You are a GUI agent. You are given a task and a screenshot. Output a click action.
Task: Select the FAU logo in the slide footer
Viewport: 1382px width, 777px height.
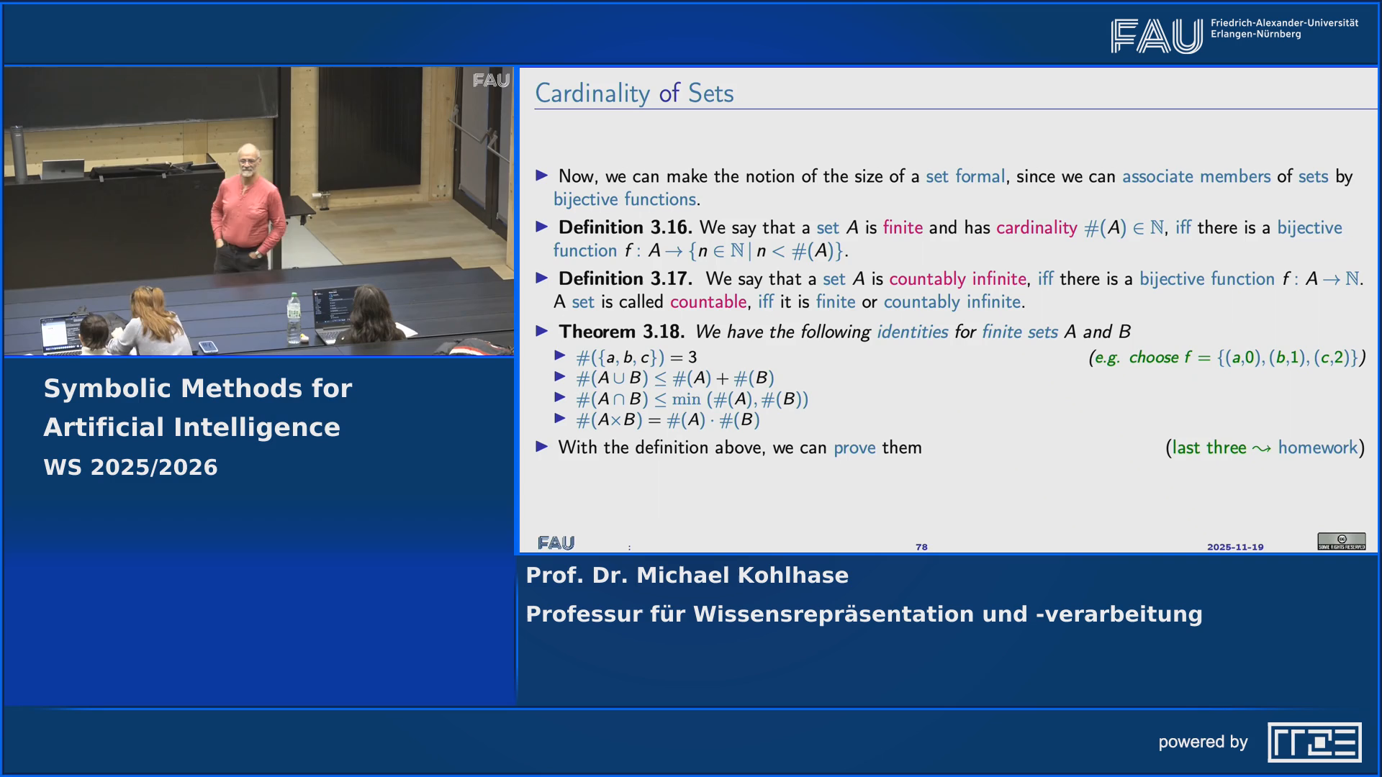click(x=555, y=543)
